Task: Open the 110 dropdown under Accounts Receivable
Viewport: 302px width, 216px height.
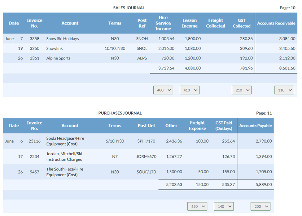Action: coord(284,90)
